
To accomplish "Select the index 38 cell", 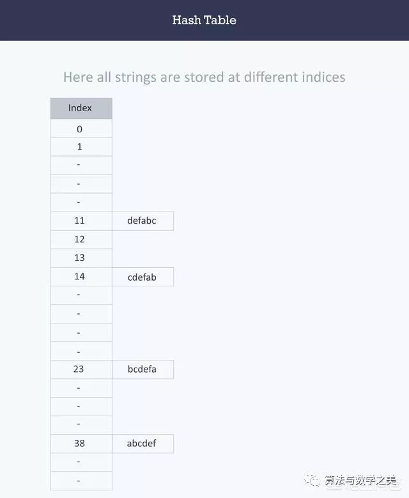I will pyautogui.click(x=81, y=443).
